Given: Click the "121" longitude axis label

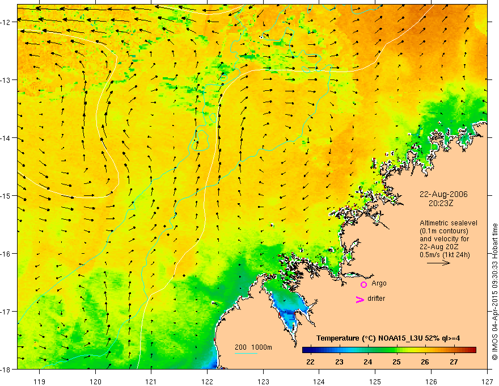Looking at the screenshot, I should [x=151, y=382].
